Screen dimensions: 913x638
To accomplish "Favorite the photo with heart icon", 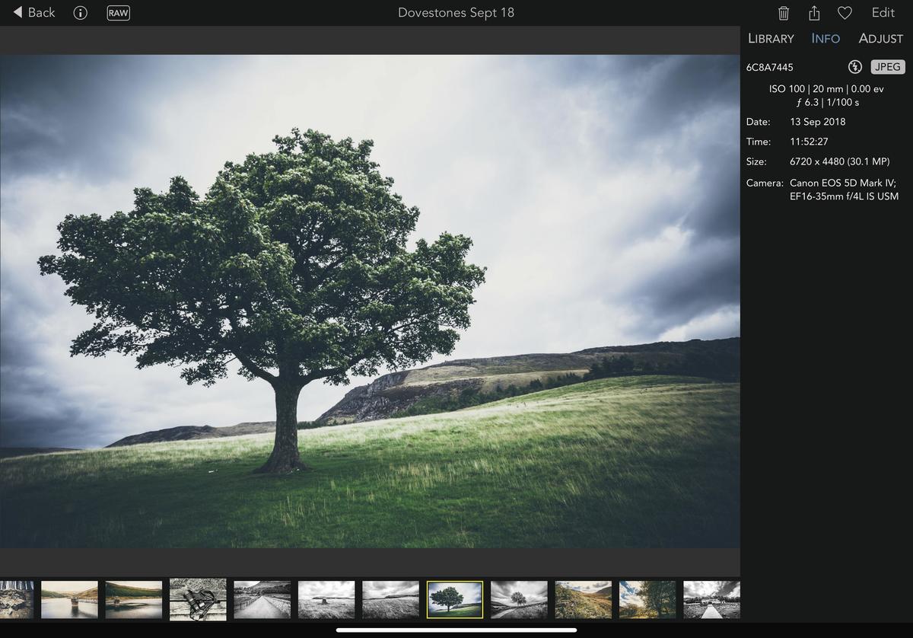I will [844, 13].
